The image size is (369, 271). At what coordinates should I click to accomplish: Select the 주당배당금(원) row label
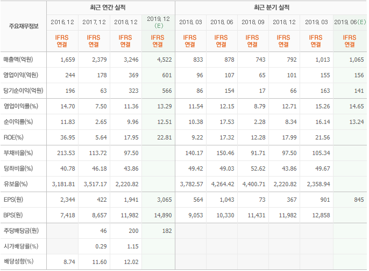point(21,231)
